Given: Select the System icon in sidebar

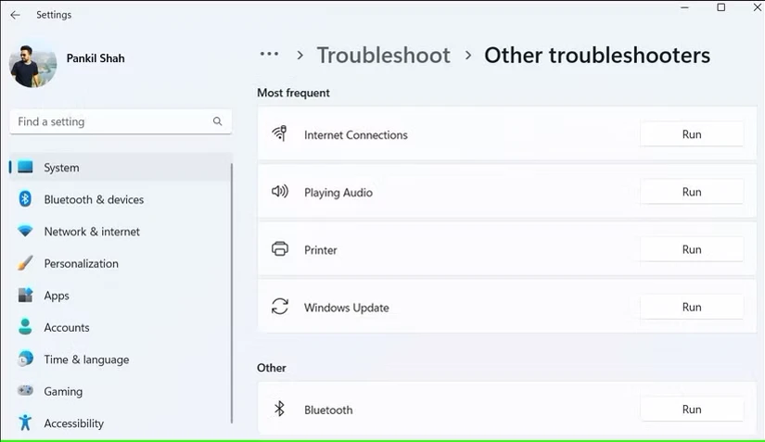Looking at the screenshot, I should point(25,167).
